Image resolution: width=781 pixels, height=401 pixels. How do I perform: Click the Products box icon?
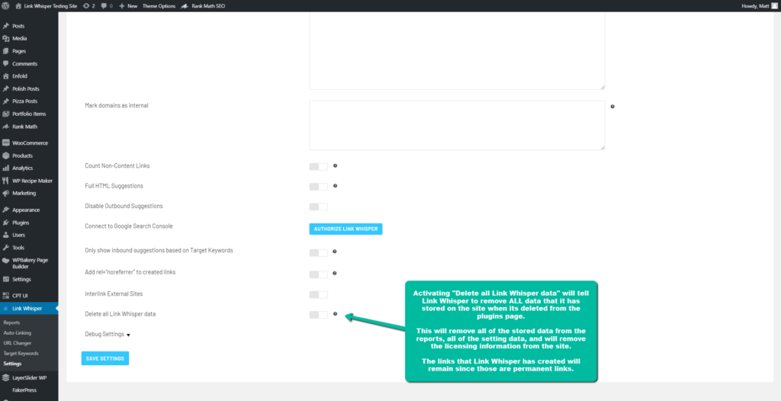point(5,156)
